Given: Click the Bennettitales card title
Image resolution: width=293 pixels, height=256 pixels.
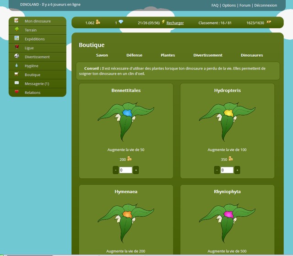Looking at the screenshot, I should tap(126, 91).
